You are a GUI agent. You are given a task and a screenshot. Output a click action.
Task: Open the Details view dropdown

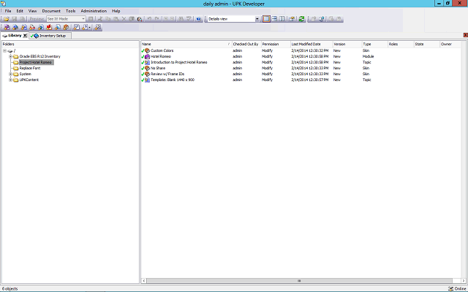tap(257, 18)
